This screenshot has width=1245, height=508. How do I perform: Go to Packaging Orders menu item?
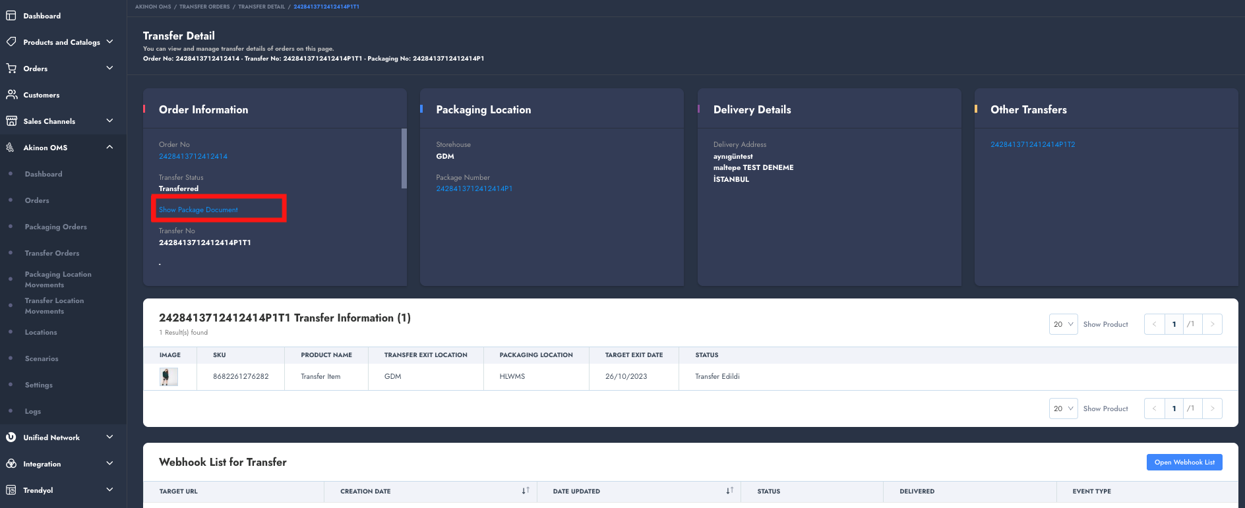(x=55, y=227)
